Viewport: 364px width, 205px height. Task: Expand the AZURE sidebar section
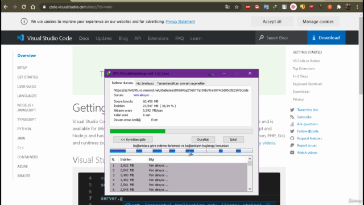22,166
